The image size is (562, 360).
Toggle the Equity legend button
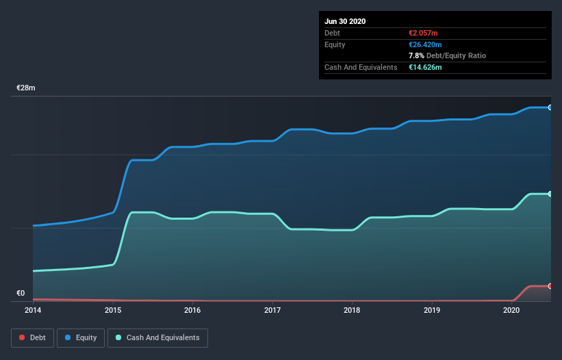coord(81,338)
